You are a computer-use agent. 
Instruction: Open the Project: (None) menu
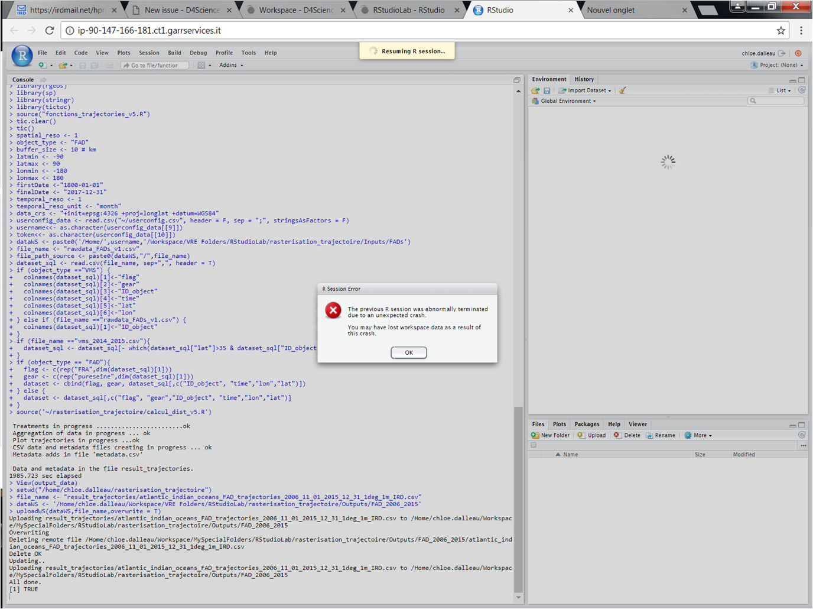pos(778,66)
